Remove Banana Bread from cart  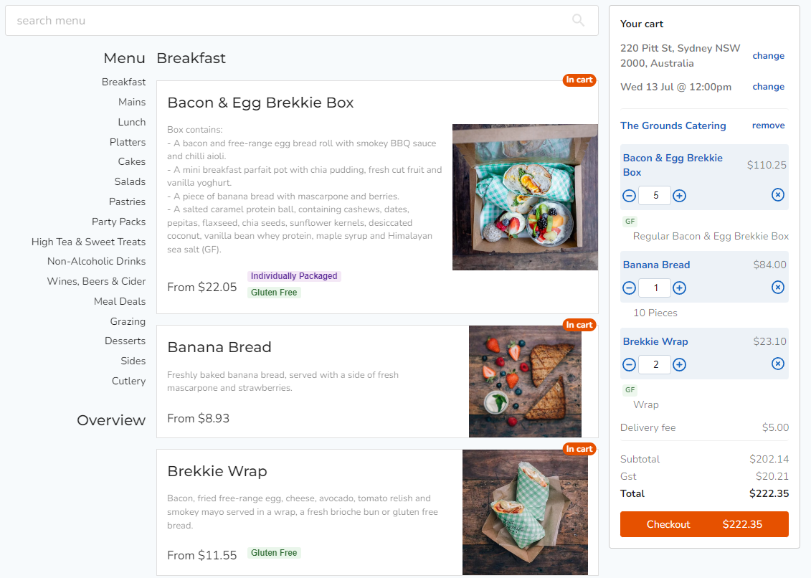[x=778, y=287]
